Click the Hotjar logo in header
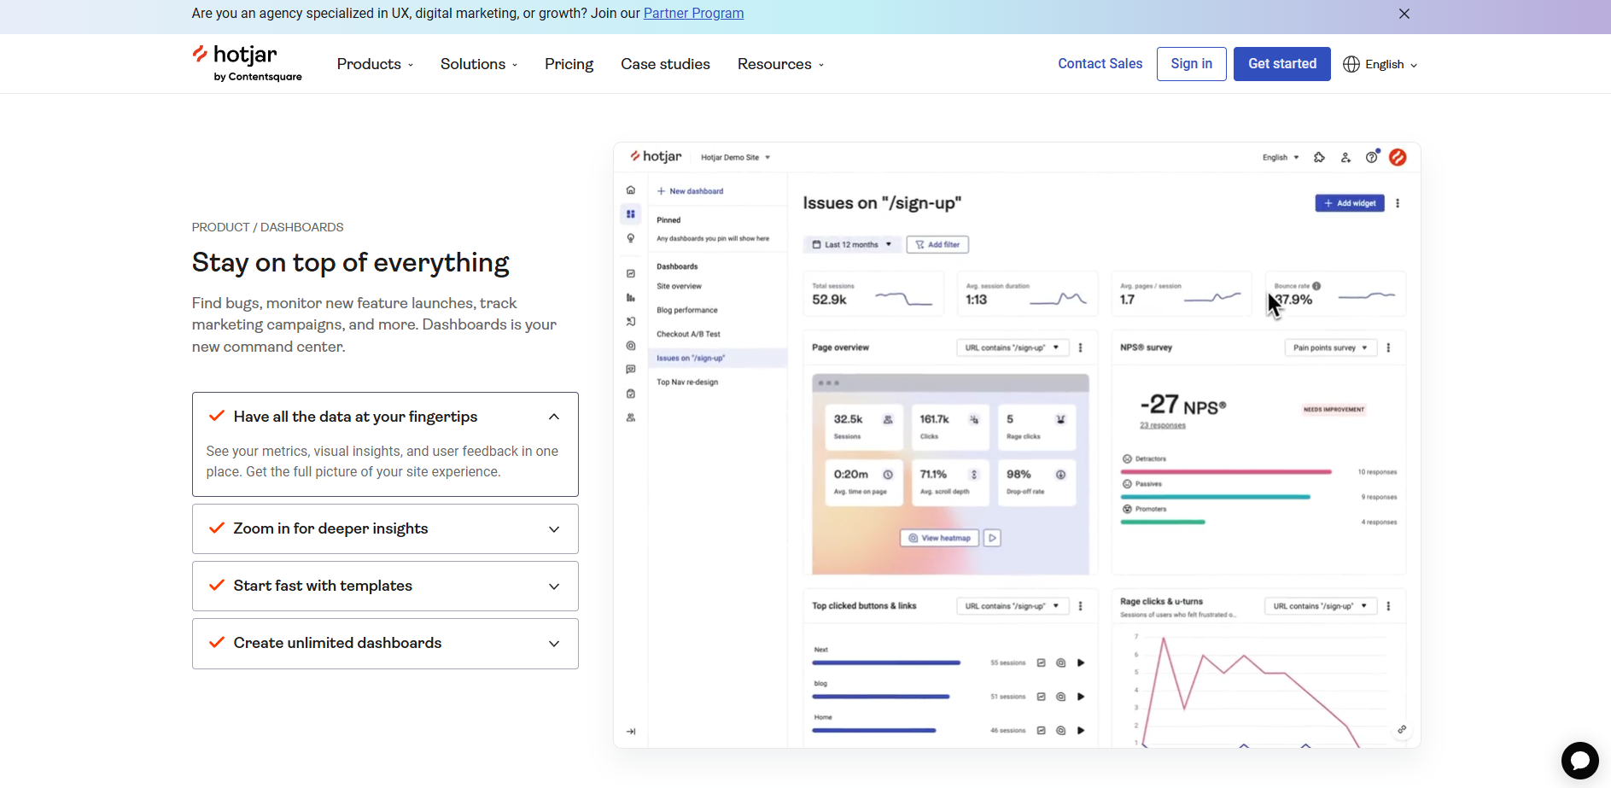The width and height of the screenshot is (1611, 788). click(247, 64)
